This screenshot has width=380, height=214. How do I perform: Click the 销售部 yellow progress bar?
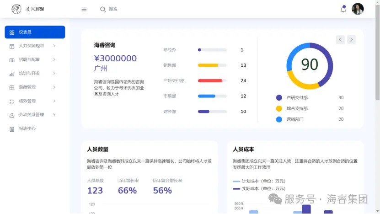pos(208,65)
